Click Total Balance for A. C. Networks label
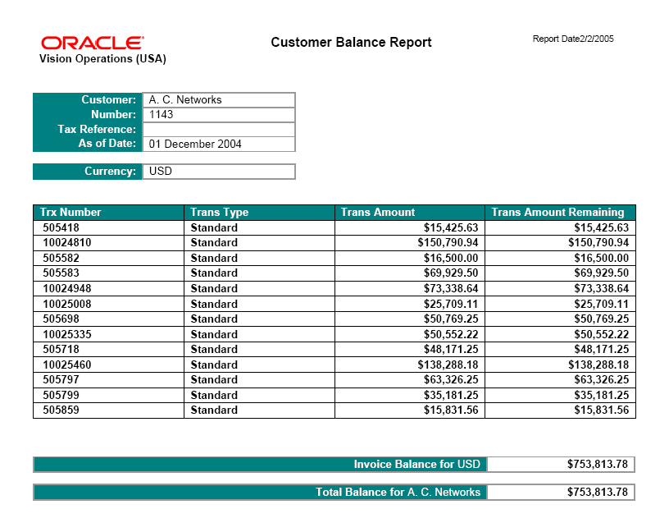The image size is (669, 532). 398,493
